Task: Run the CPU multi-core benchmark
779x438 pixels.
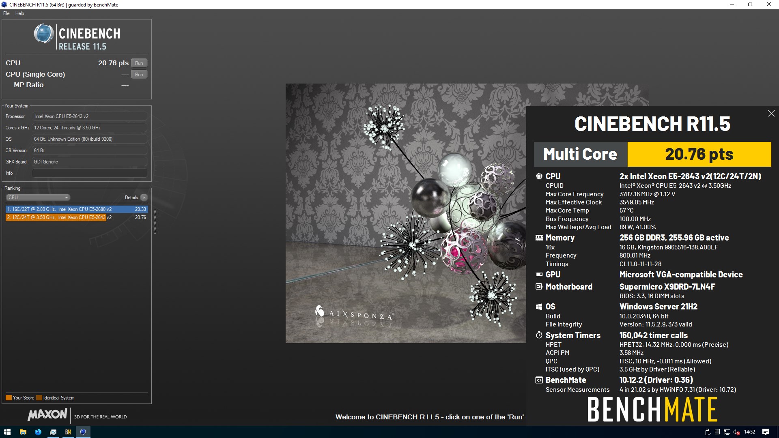Action: click(x=139, y=63)
